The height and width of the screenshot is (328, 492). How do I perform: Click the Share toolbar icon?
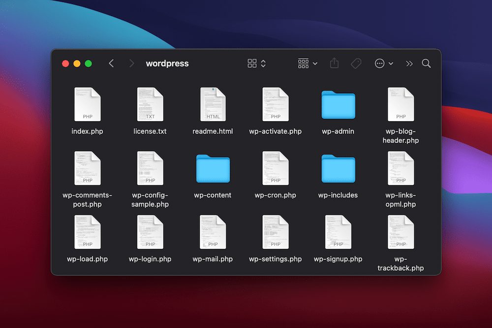[x=334, y=63]
